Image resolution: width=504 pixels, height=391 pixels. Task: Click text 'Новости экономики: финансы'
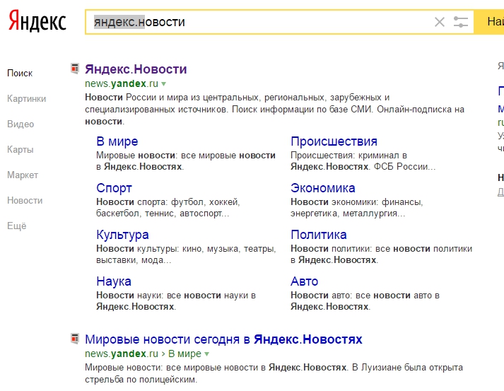357,202
